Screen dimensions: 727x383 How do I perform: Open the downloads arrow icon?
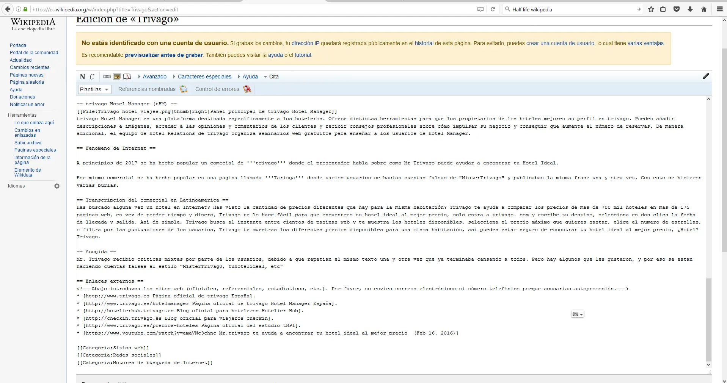[x=690, y=9]
